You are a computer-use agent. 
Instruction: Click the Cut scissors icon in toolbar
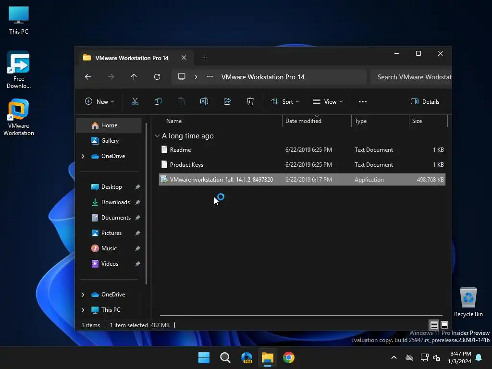135,102
